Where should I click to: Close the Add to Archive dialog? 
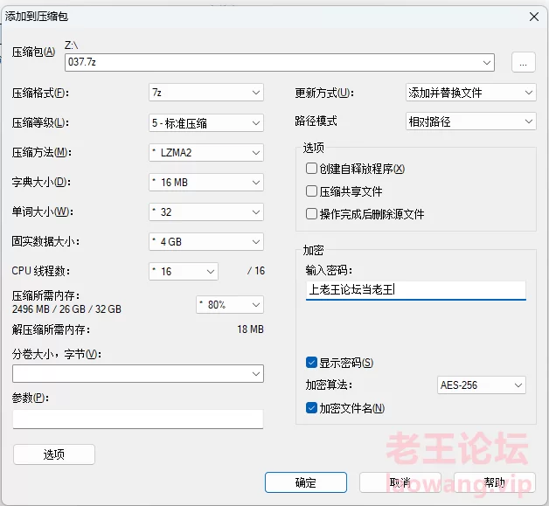[533, 16]
